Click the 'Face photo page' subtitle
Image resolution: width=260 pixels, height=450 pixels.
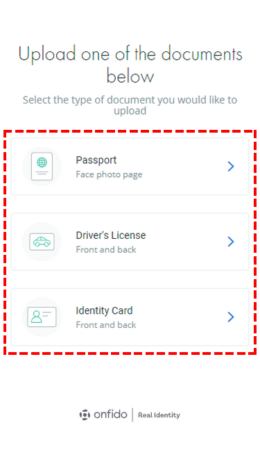click(x=109, y=174)
